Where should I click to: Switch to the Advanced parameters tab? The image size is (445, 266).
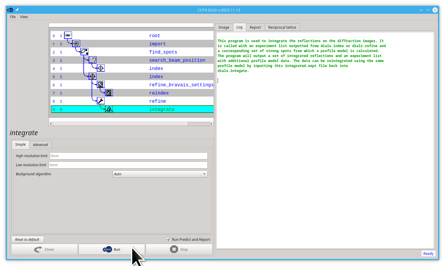pyautogui.click(x=40, y=145)
